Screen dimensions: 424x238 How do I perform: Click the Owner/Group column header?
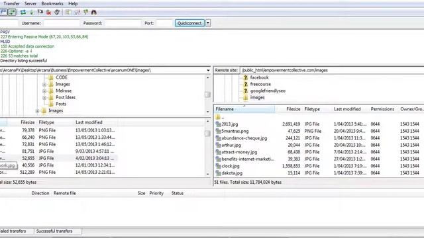point(411,109)
